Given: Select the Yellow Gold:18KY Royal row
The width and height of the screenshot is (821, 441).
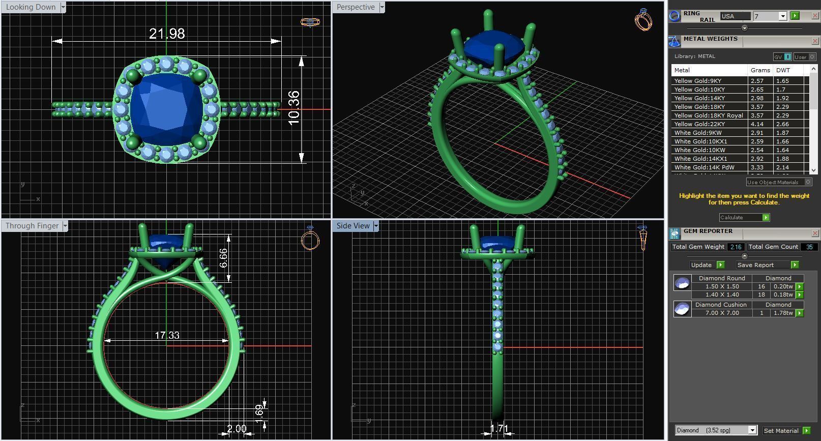Looking at the screenshot, I should tap(740, 115).
